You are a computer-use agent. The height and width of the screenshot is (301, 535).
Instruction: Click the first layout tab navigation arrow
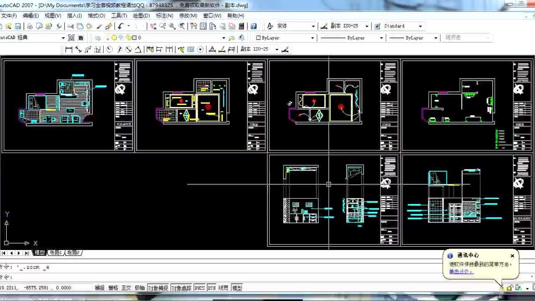tap(4, 253)
